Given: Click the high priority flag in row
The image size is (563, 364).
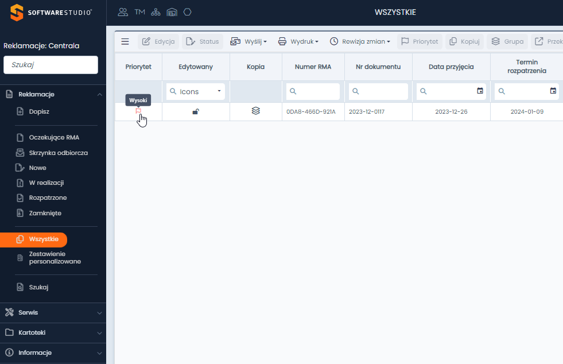Looking at the screenshot, I should click(138, 111).
